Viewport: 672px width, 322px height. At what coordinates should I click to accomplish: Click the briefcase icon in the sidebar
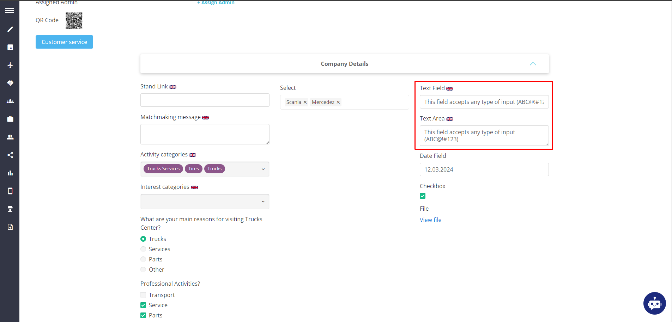10,119
